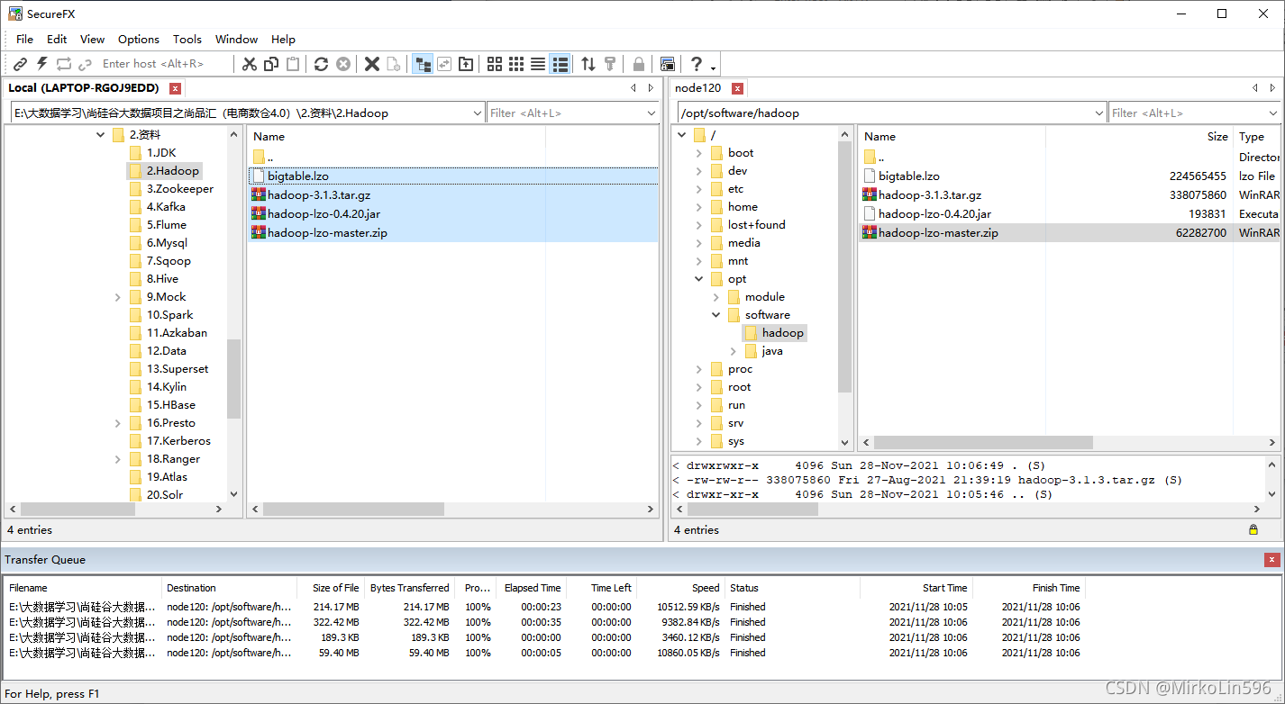Expand the remote java folder

coord(734,351)
